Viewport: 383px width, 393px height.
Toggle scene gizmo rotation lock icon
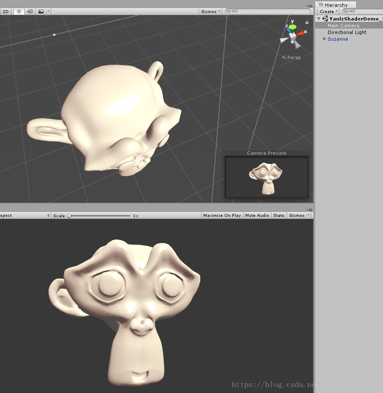[x=307, y=22]
